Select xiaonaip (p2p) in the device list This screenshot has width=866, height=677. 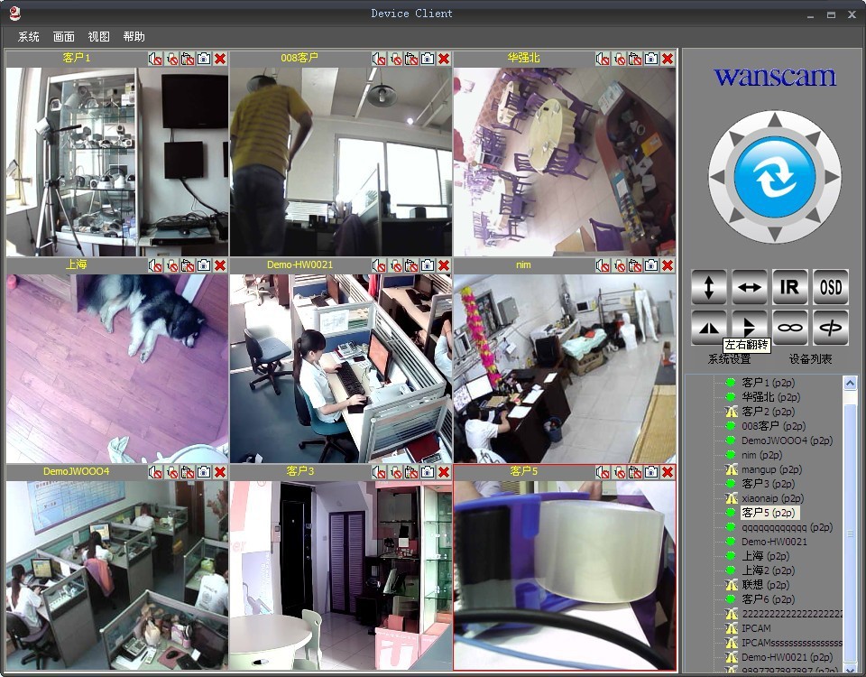click(773, 498)
